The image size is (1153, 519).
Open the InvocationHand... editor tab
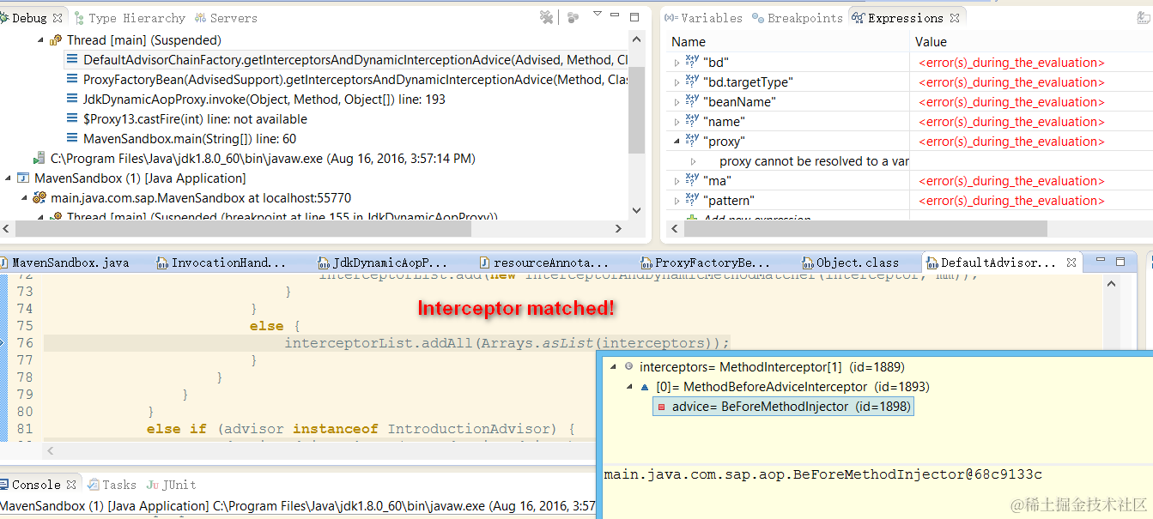pyautogui.click(x=221, y=263)
